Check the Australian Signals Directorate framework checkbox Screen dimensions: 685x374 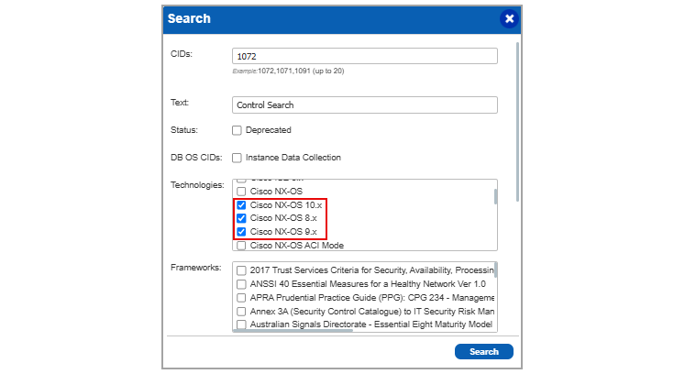point(241,324)
